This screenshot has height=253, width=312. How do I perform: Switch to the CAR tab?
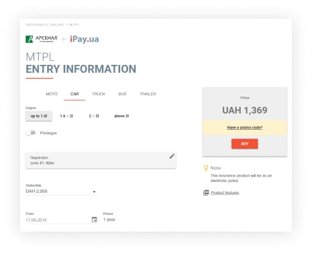[x=74, y=94]
